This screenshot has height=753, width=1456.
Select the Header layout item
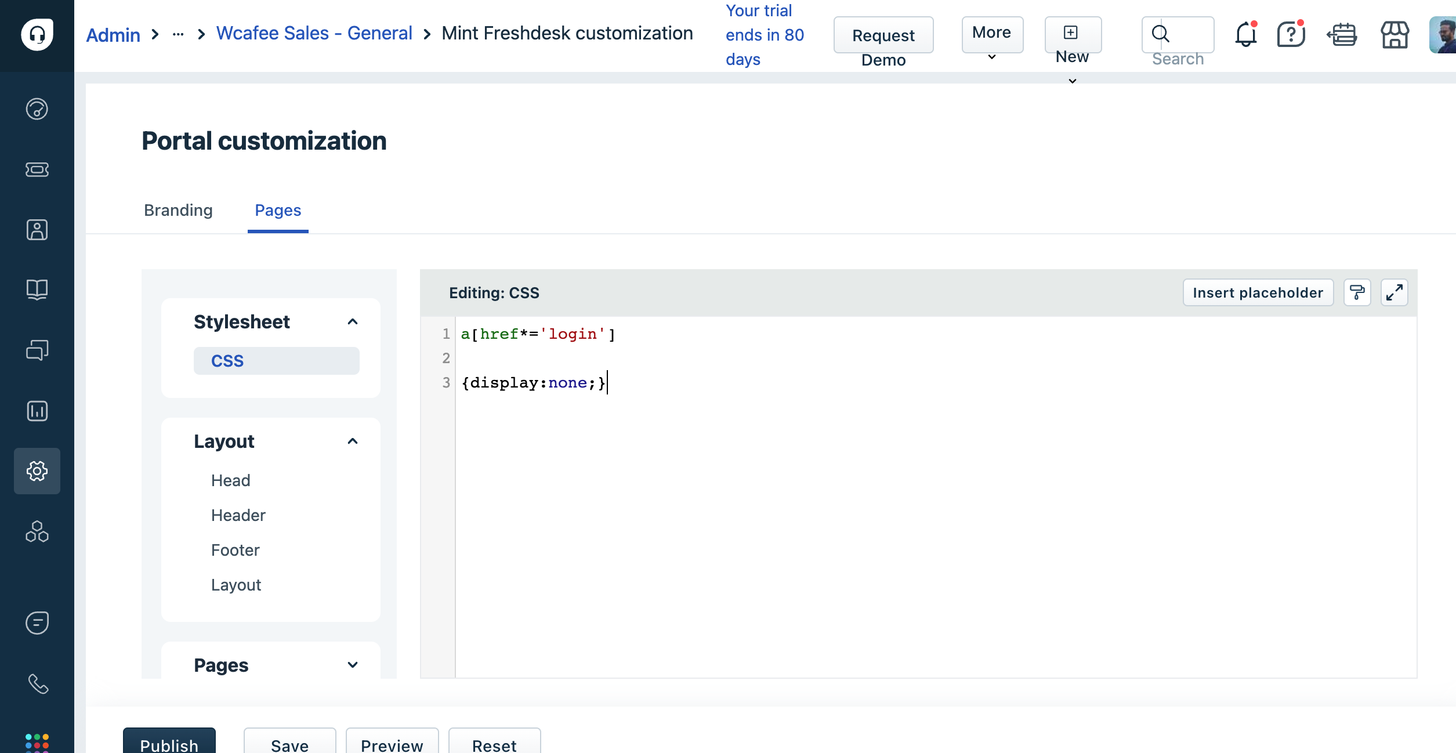point(238,515)
